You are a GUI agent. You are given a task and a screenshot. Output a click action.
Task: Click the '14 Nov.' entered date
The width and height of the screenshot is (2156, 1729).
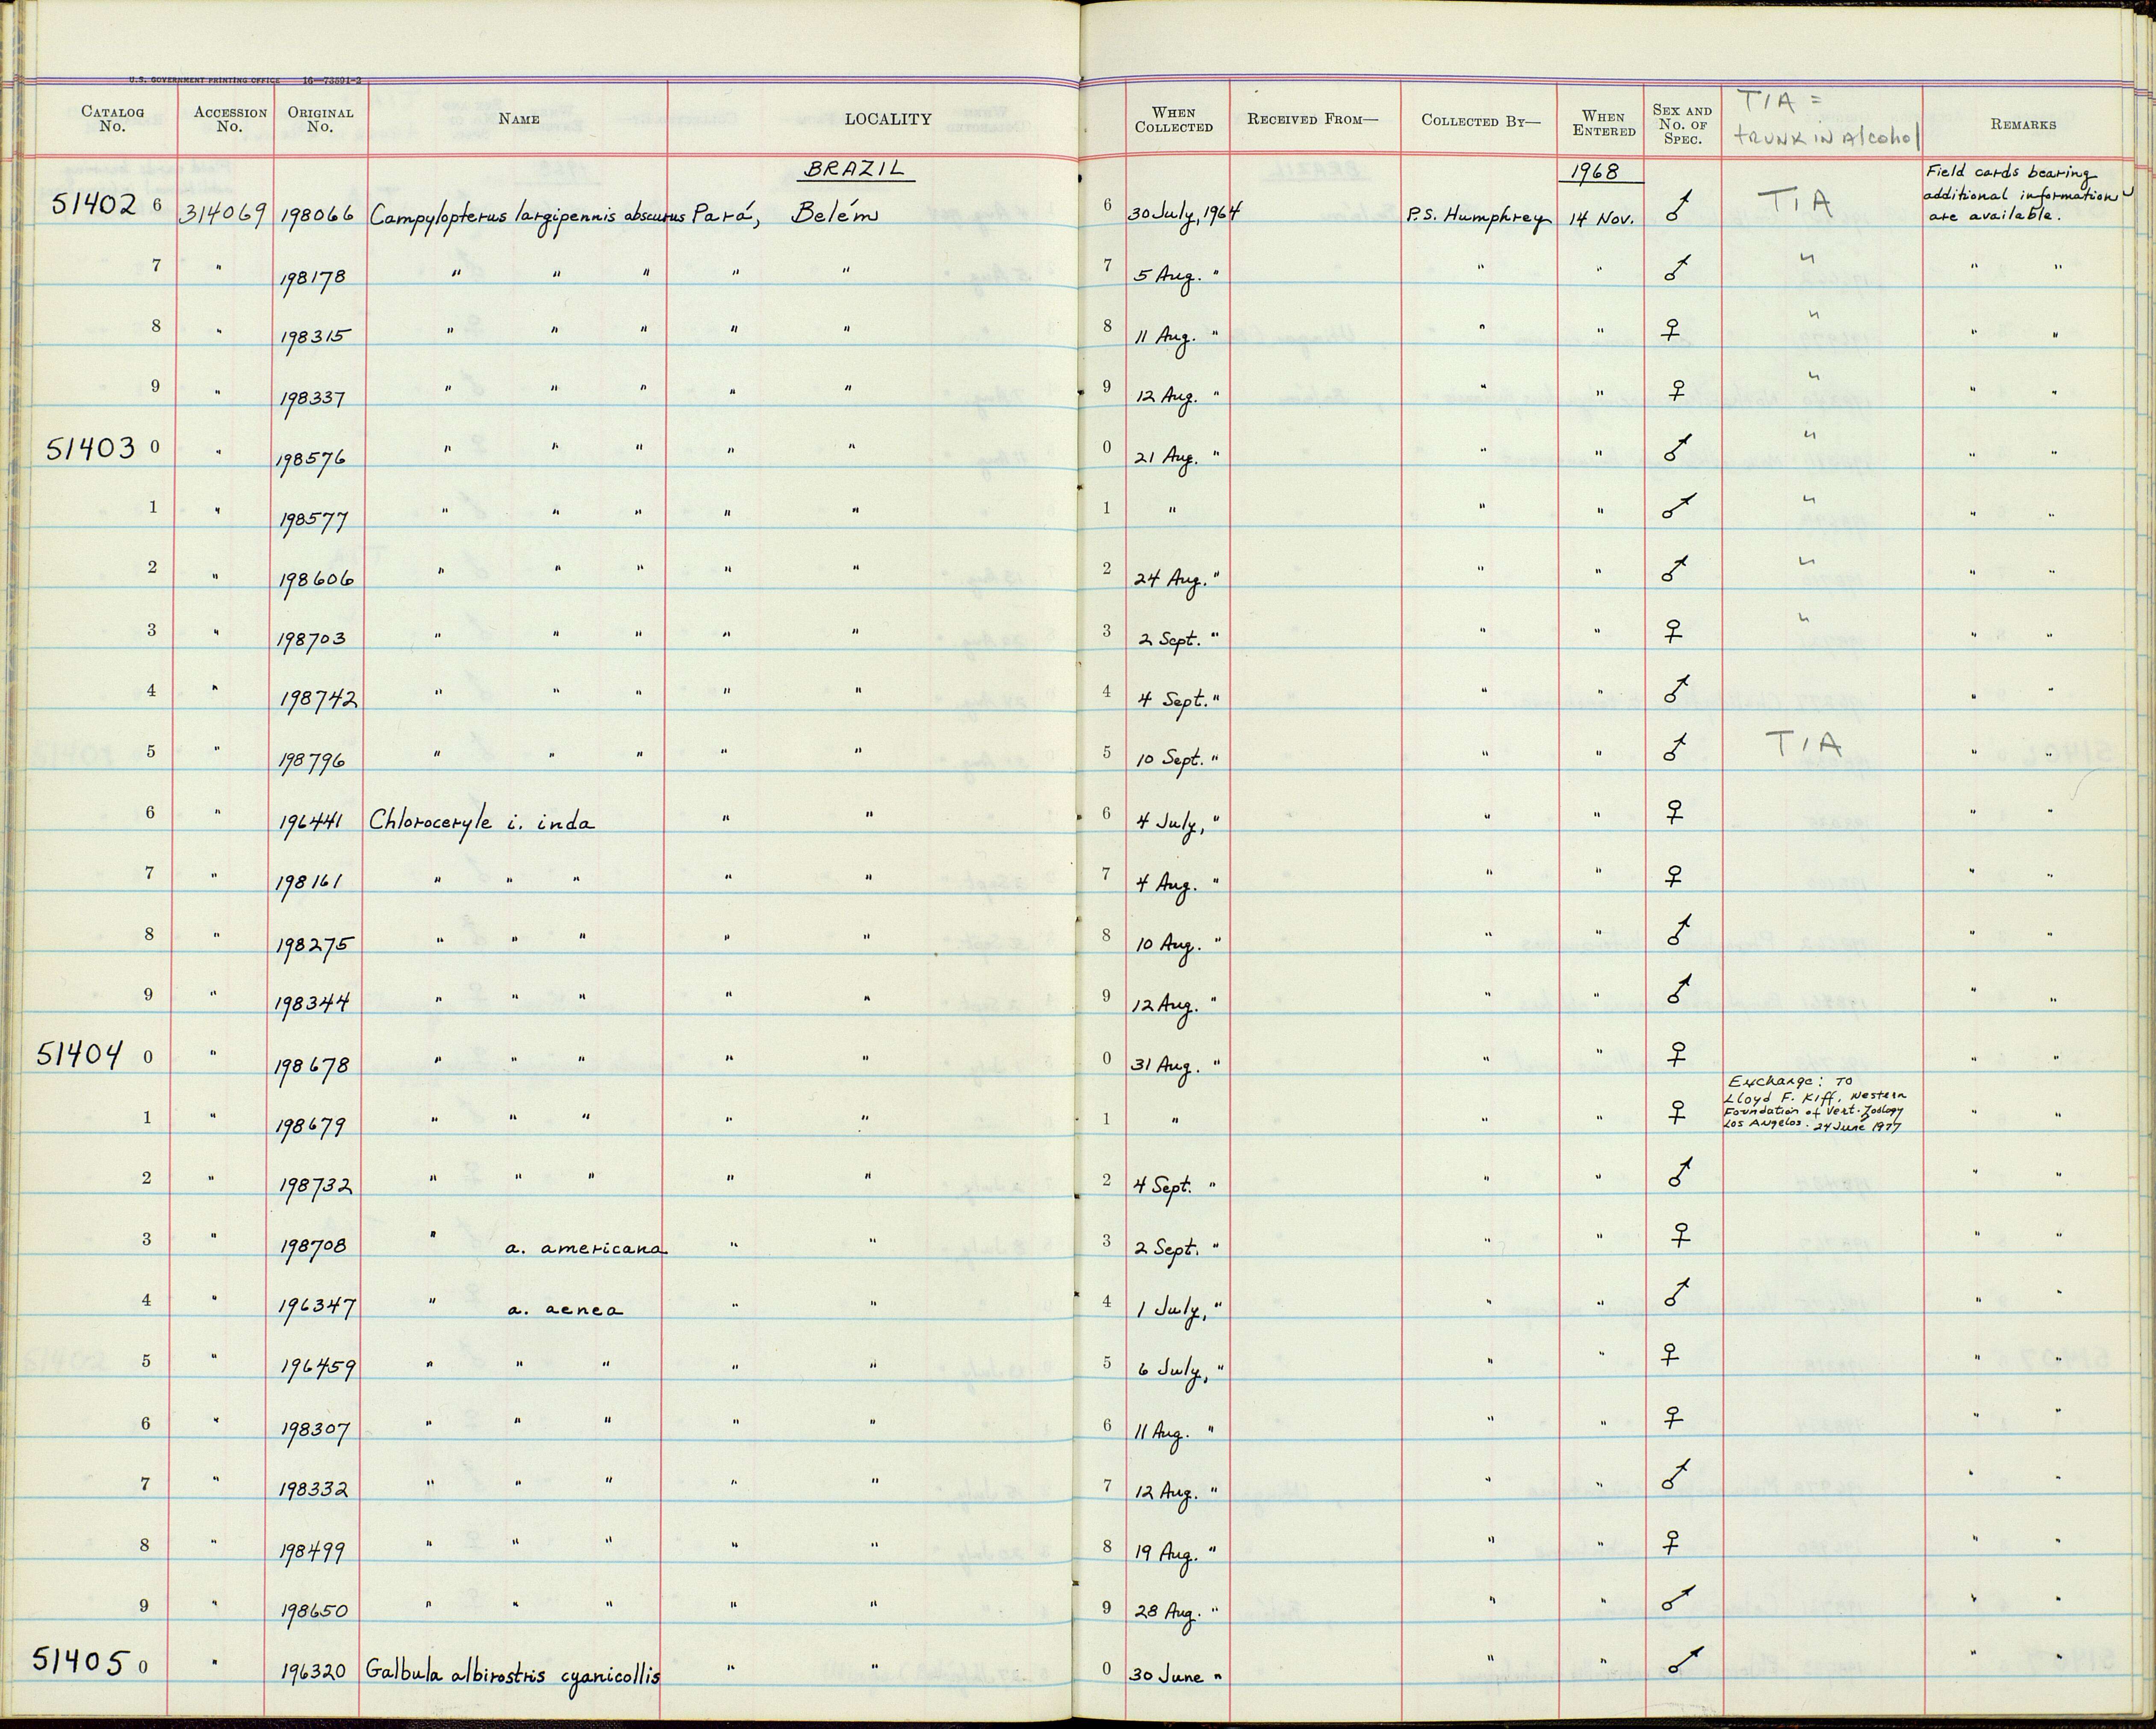click(x=1601, y=219)
